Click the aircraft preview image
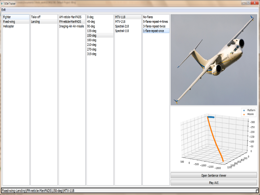Viewport: 260px width, 195px height. pyautogui.click(x=214, y=60)
